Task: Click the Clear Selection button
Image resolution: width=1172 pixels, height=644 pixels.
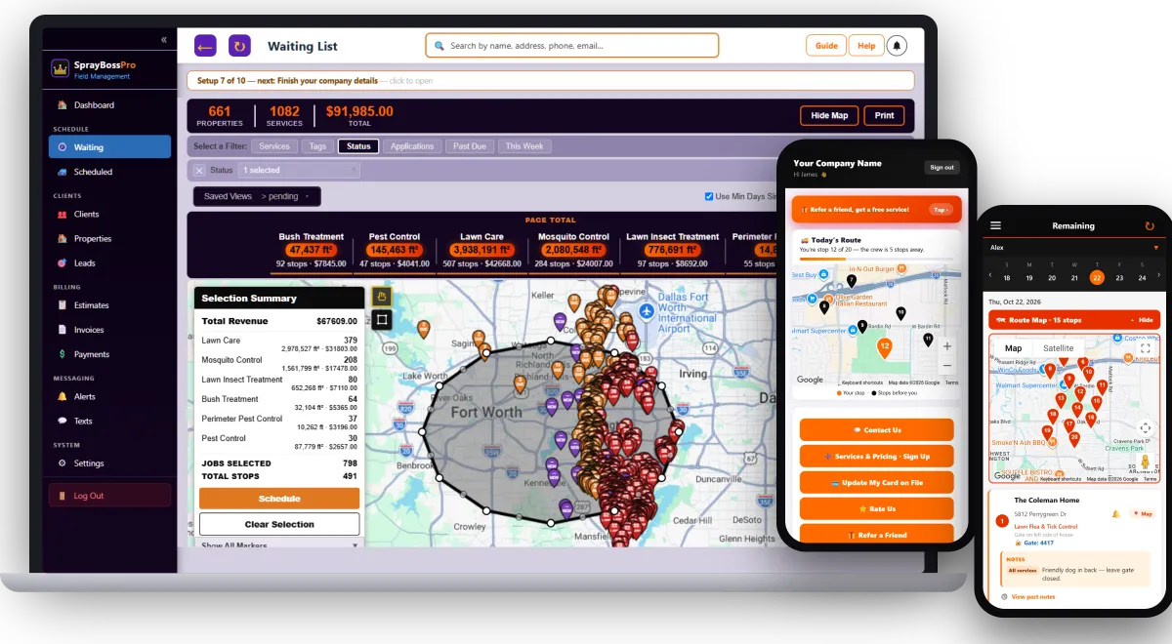Action: pyautogui.click(x=279, y=524)
